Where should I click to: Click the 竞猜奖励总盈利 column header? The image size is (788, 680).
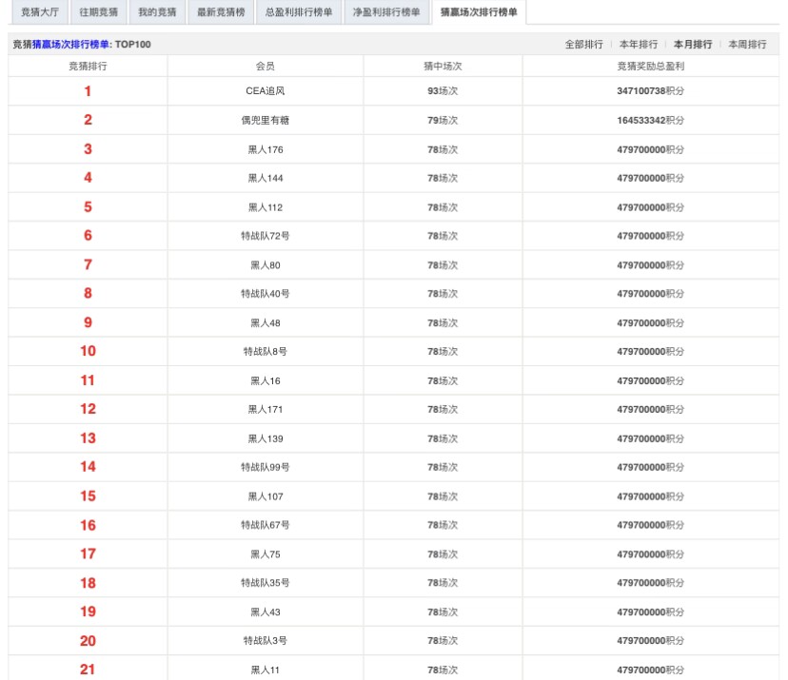[650, 67]
